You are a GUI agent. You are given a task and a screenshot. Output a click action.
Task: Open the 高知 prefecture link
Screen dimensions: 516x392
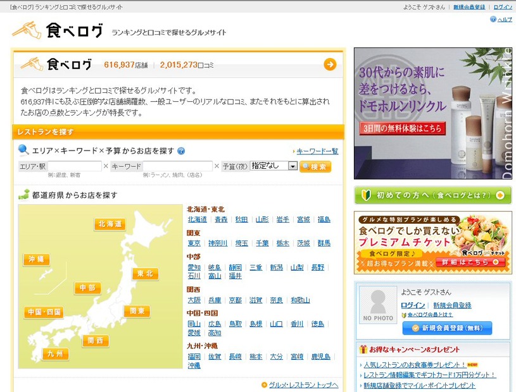215,333
